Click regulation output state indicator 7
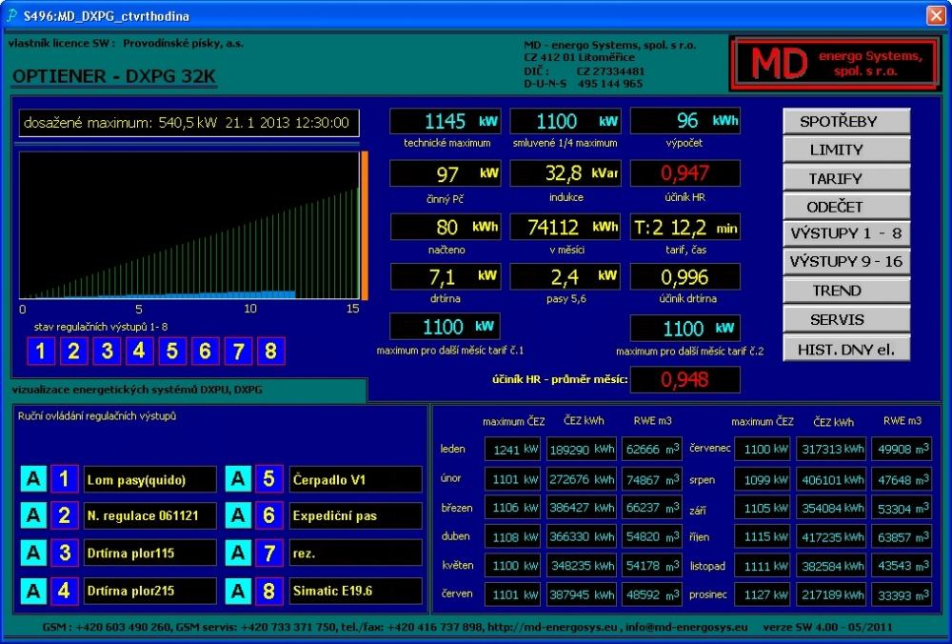The image size is (952, 644). tap(238, 352)
